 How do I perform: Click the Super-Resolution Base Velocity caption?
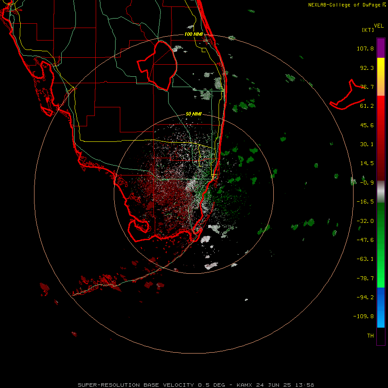pos(196,385)
